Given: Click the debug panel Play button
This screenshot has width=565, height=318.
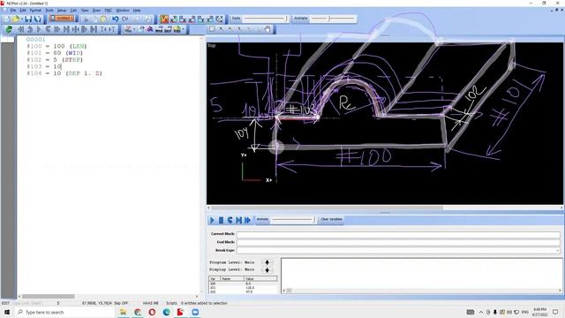Looking at the screenshot, I should (x=212, y=220).
